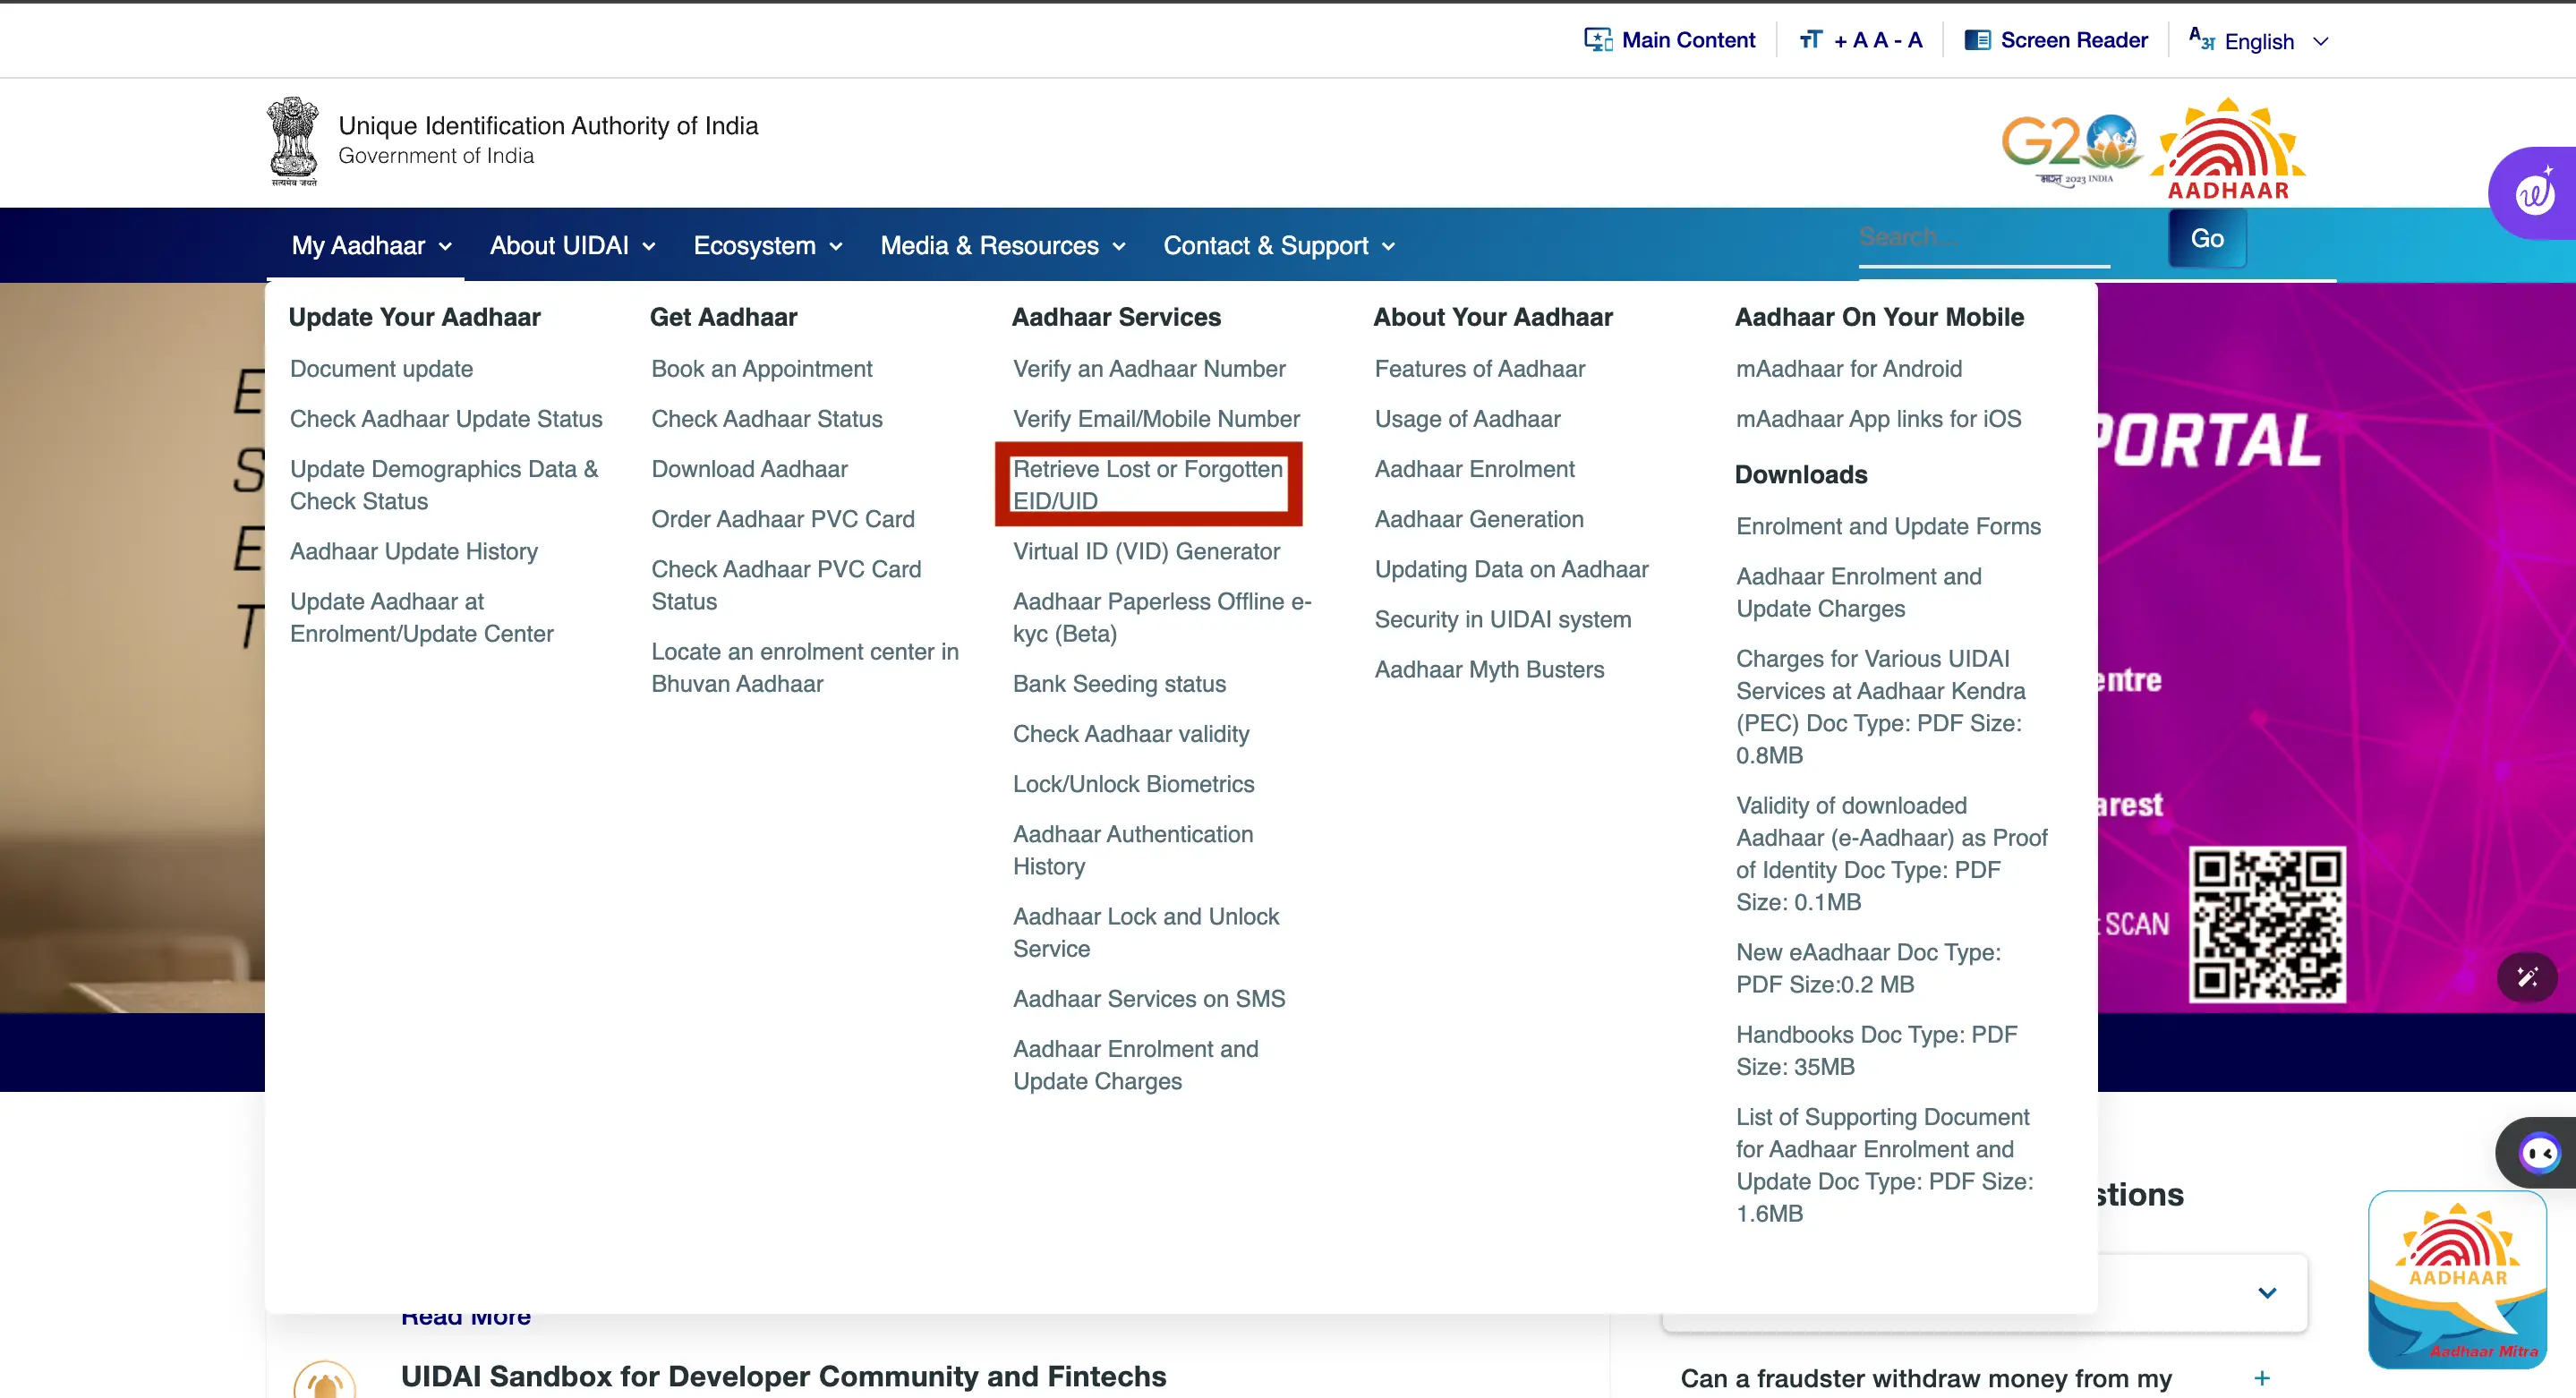2576x1398 pixels.
Task: Decrease font size using -A control
Action: [1912, 39]
